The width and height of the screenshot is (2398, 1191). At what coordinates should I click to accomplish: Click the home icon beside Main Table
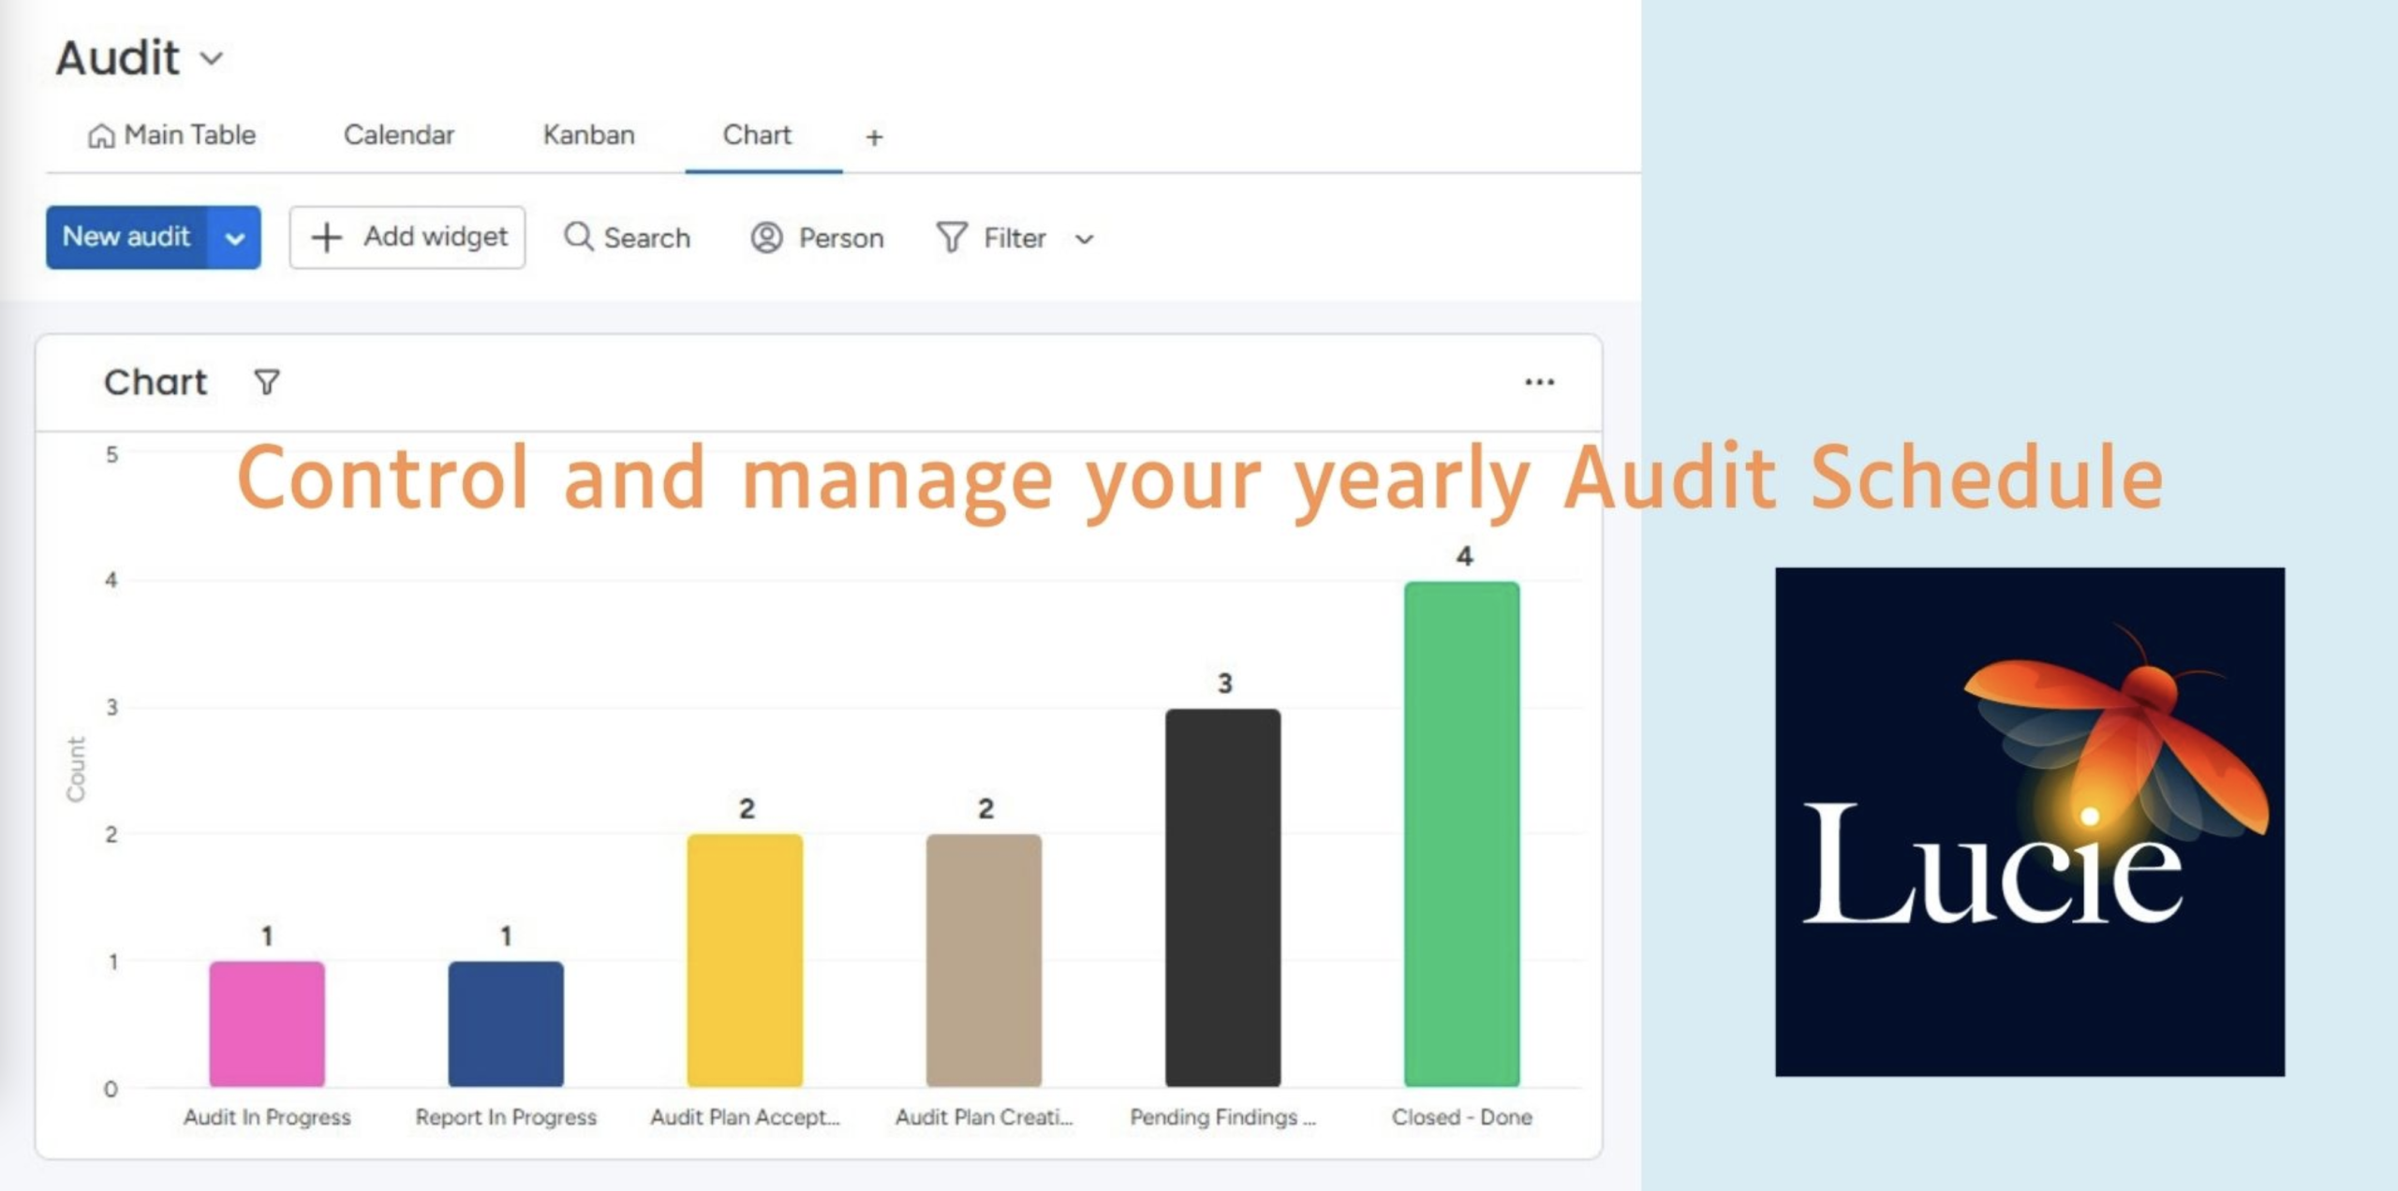pos(100,137)
